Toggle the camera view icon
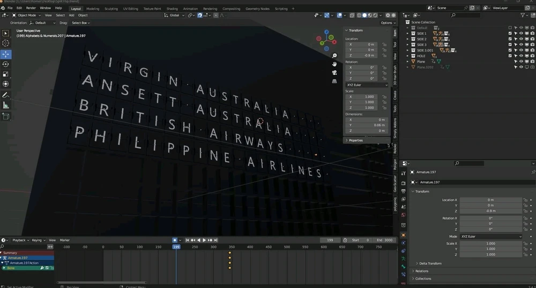This screenshot has width=536, height=288. (x=334, y=73)
